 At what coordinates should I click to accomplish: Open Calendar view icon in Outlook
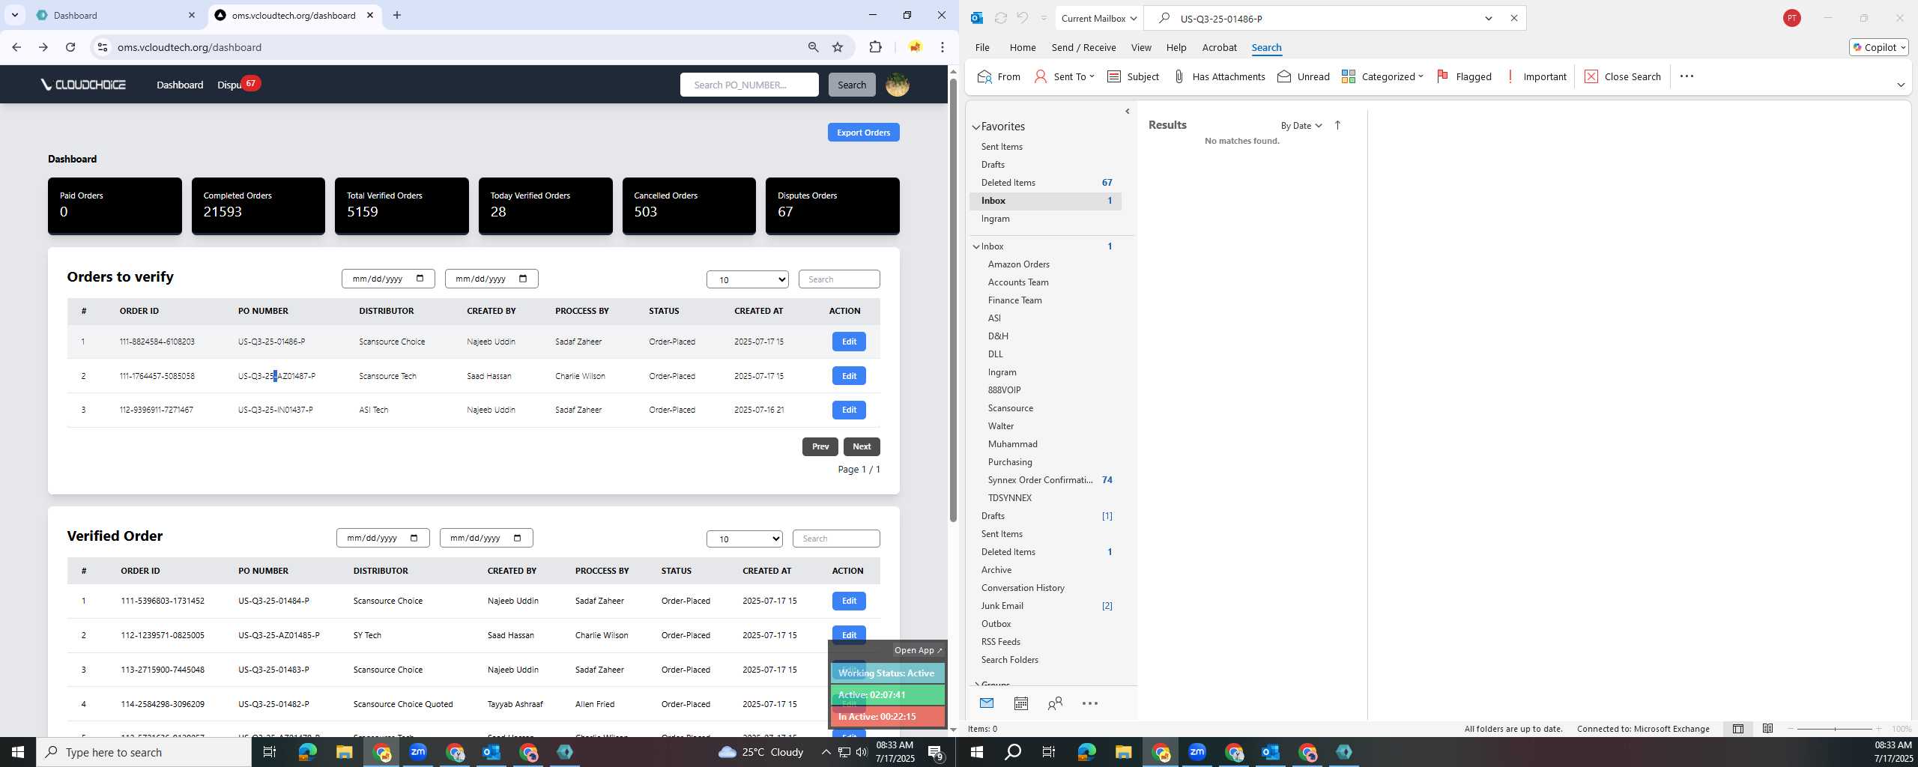[1020, 703]
